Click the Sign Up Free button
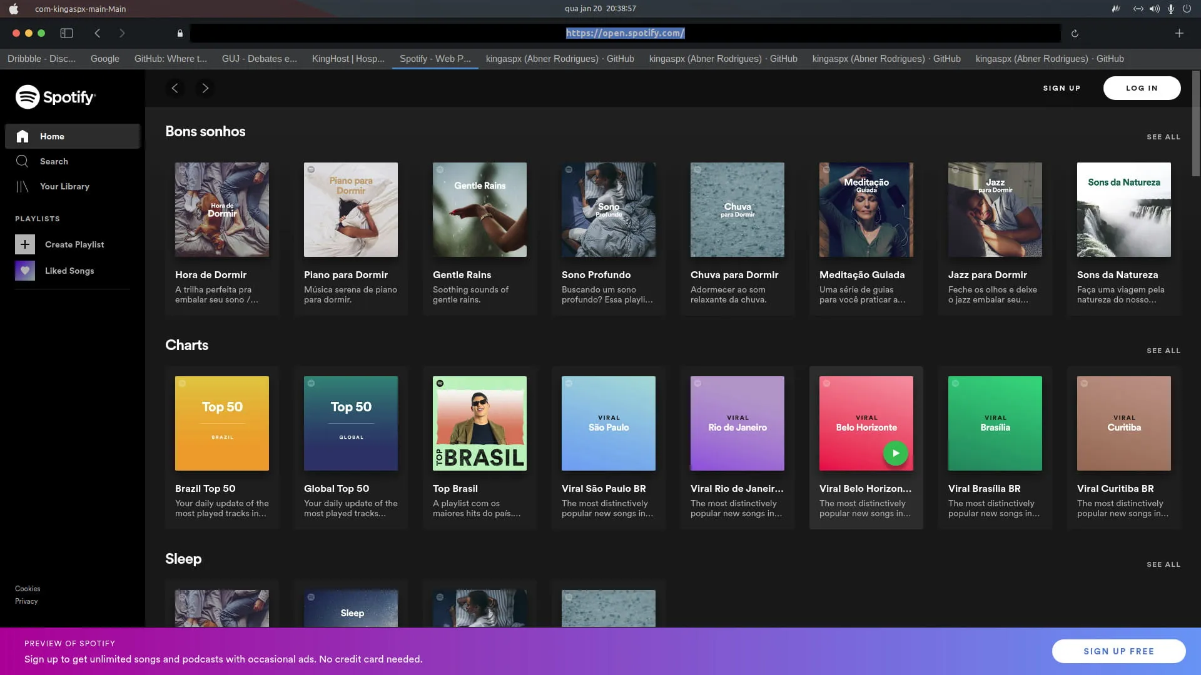 coord(1118,651)
